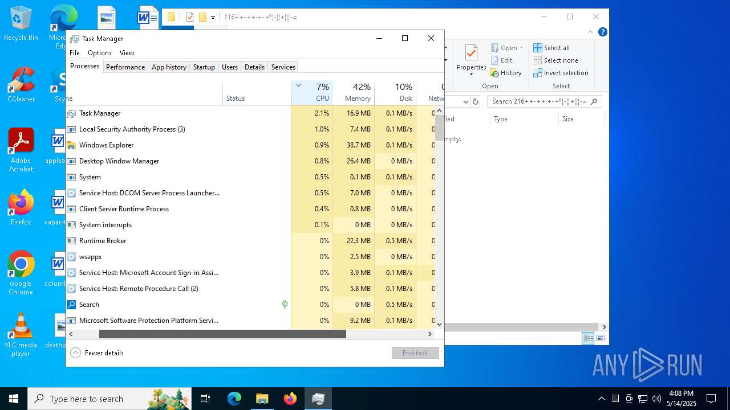The height and width of the screenshot is (410, 730).
Task: Click the Search process magnifier icon
Action: click(x=71, y=305)
